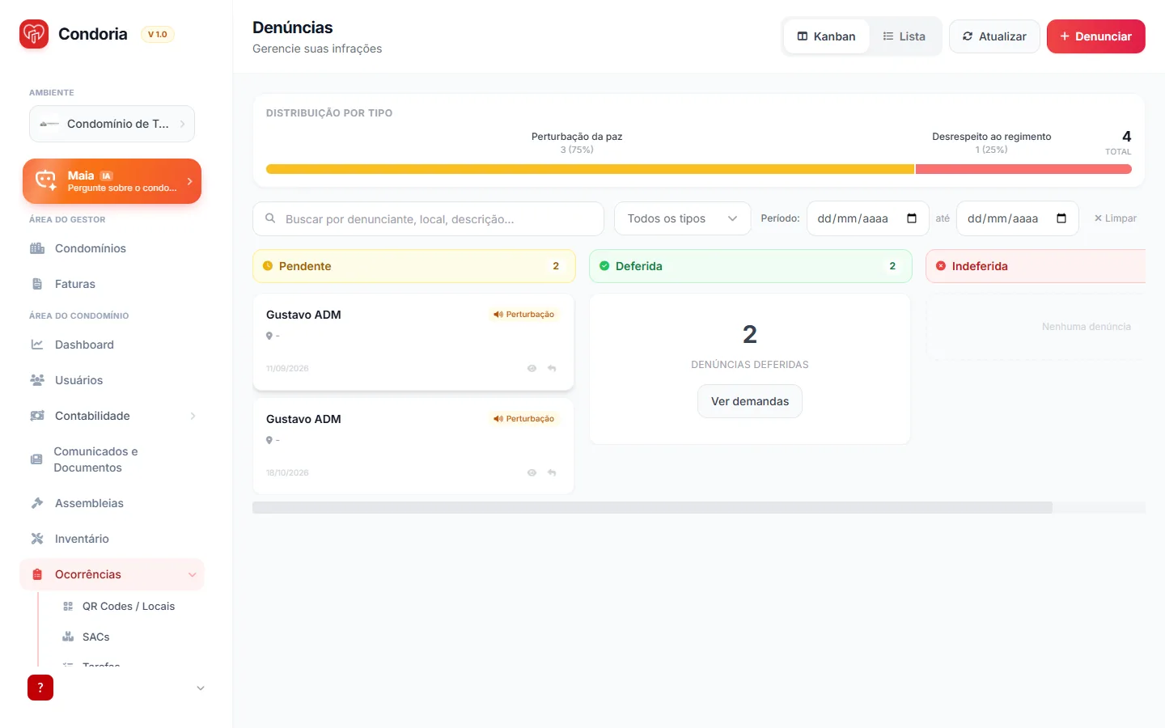Image resolution: width=1165 pixels, height=728 pixels.
Task: Click the red Denunciar button
Action: coord(1096,36)
